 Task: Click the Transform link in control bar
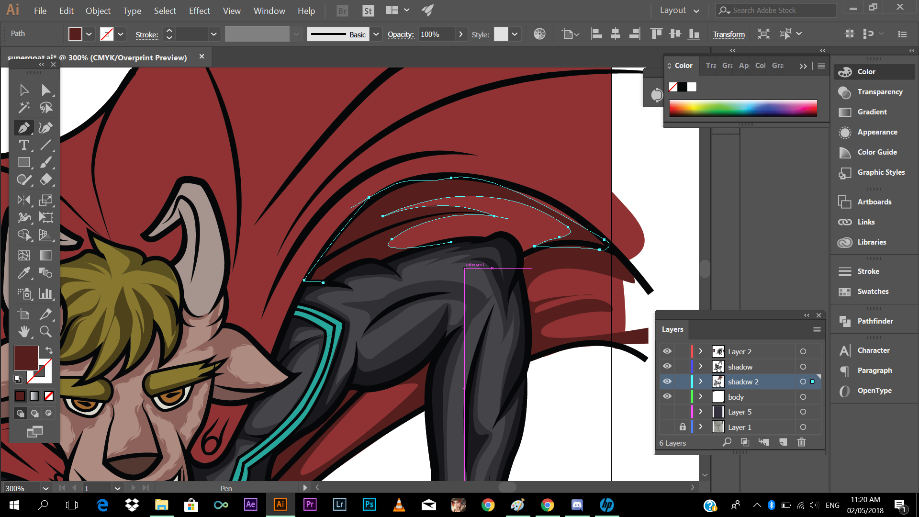coord(728,34)
